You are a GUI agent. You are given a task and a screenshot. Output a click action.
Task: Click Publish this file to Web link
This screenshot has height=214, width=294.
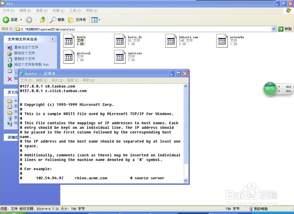point(31,65)
